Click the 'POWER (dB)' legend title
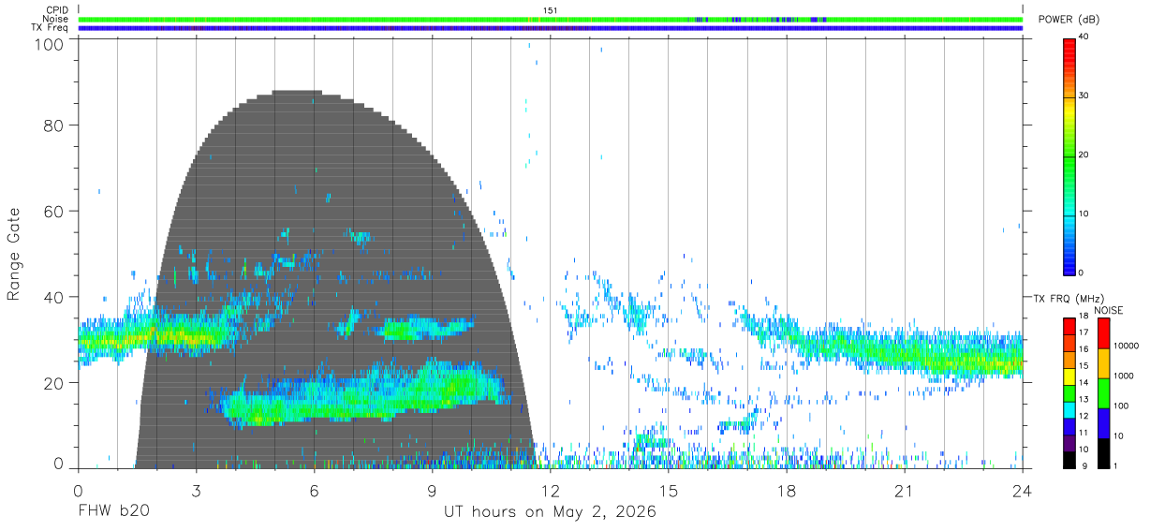 click(x=1069, y=20)
